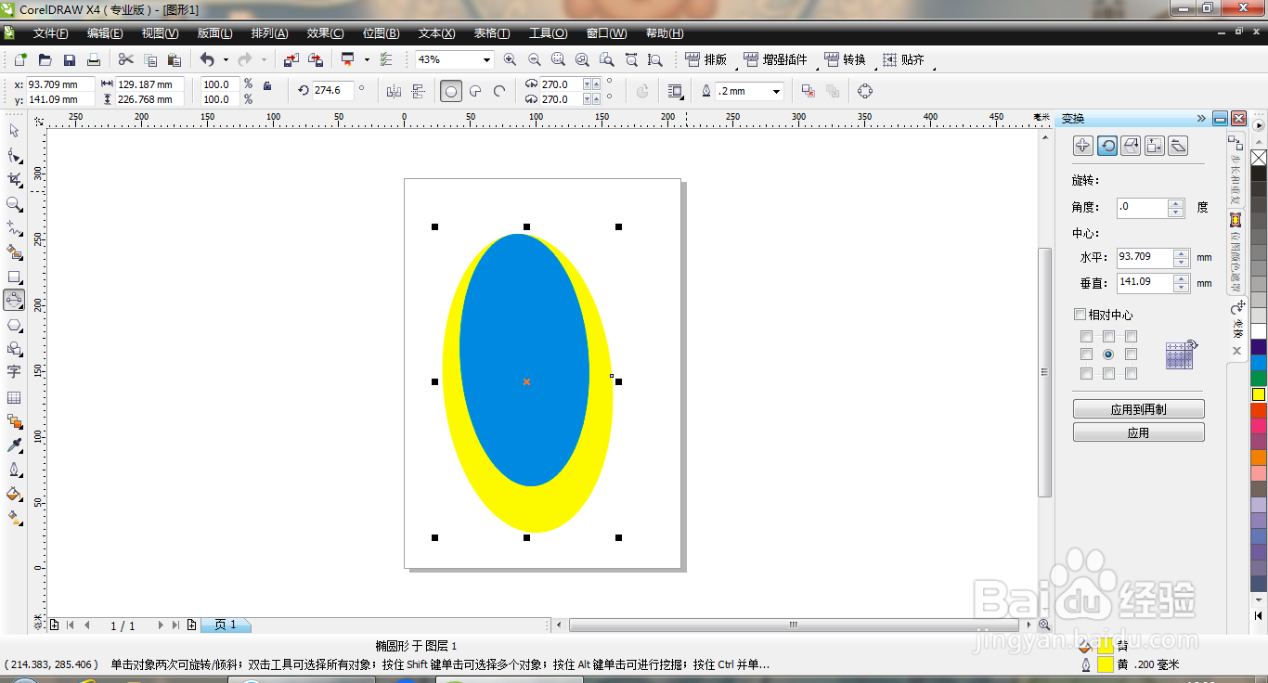
Task: Open the 排列(A) menu
Action: 270,33
